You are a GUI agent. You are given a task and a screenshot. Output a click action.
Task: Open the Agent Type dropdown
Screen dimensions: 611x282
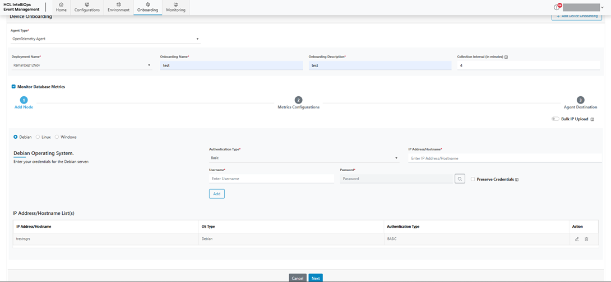pos(105,39)
